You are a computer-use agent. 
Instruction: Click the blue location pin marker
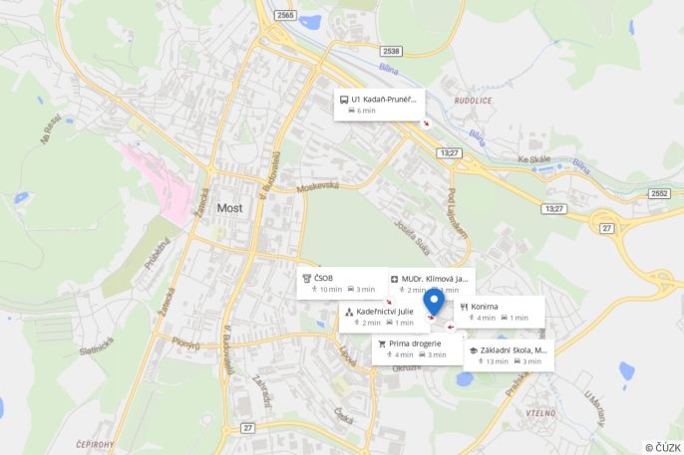pyautogui.click(x=434, y=302)
